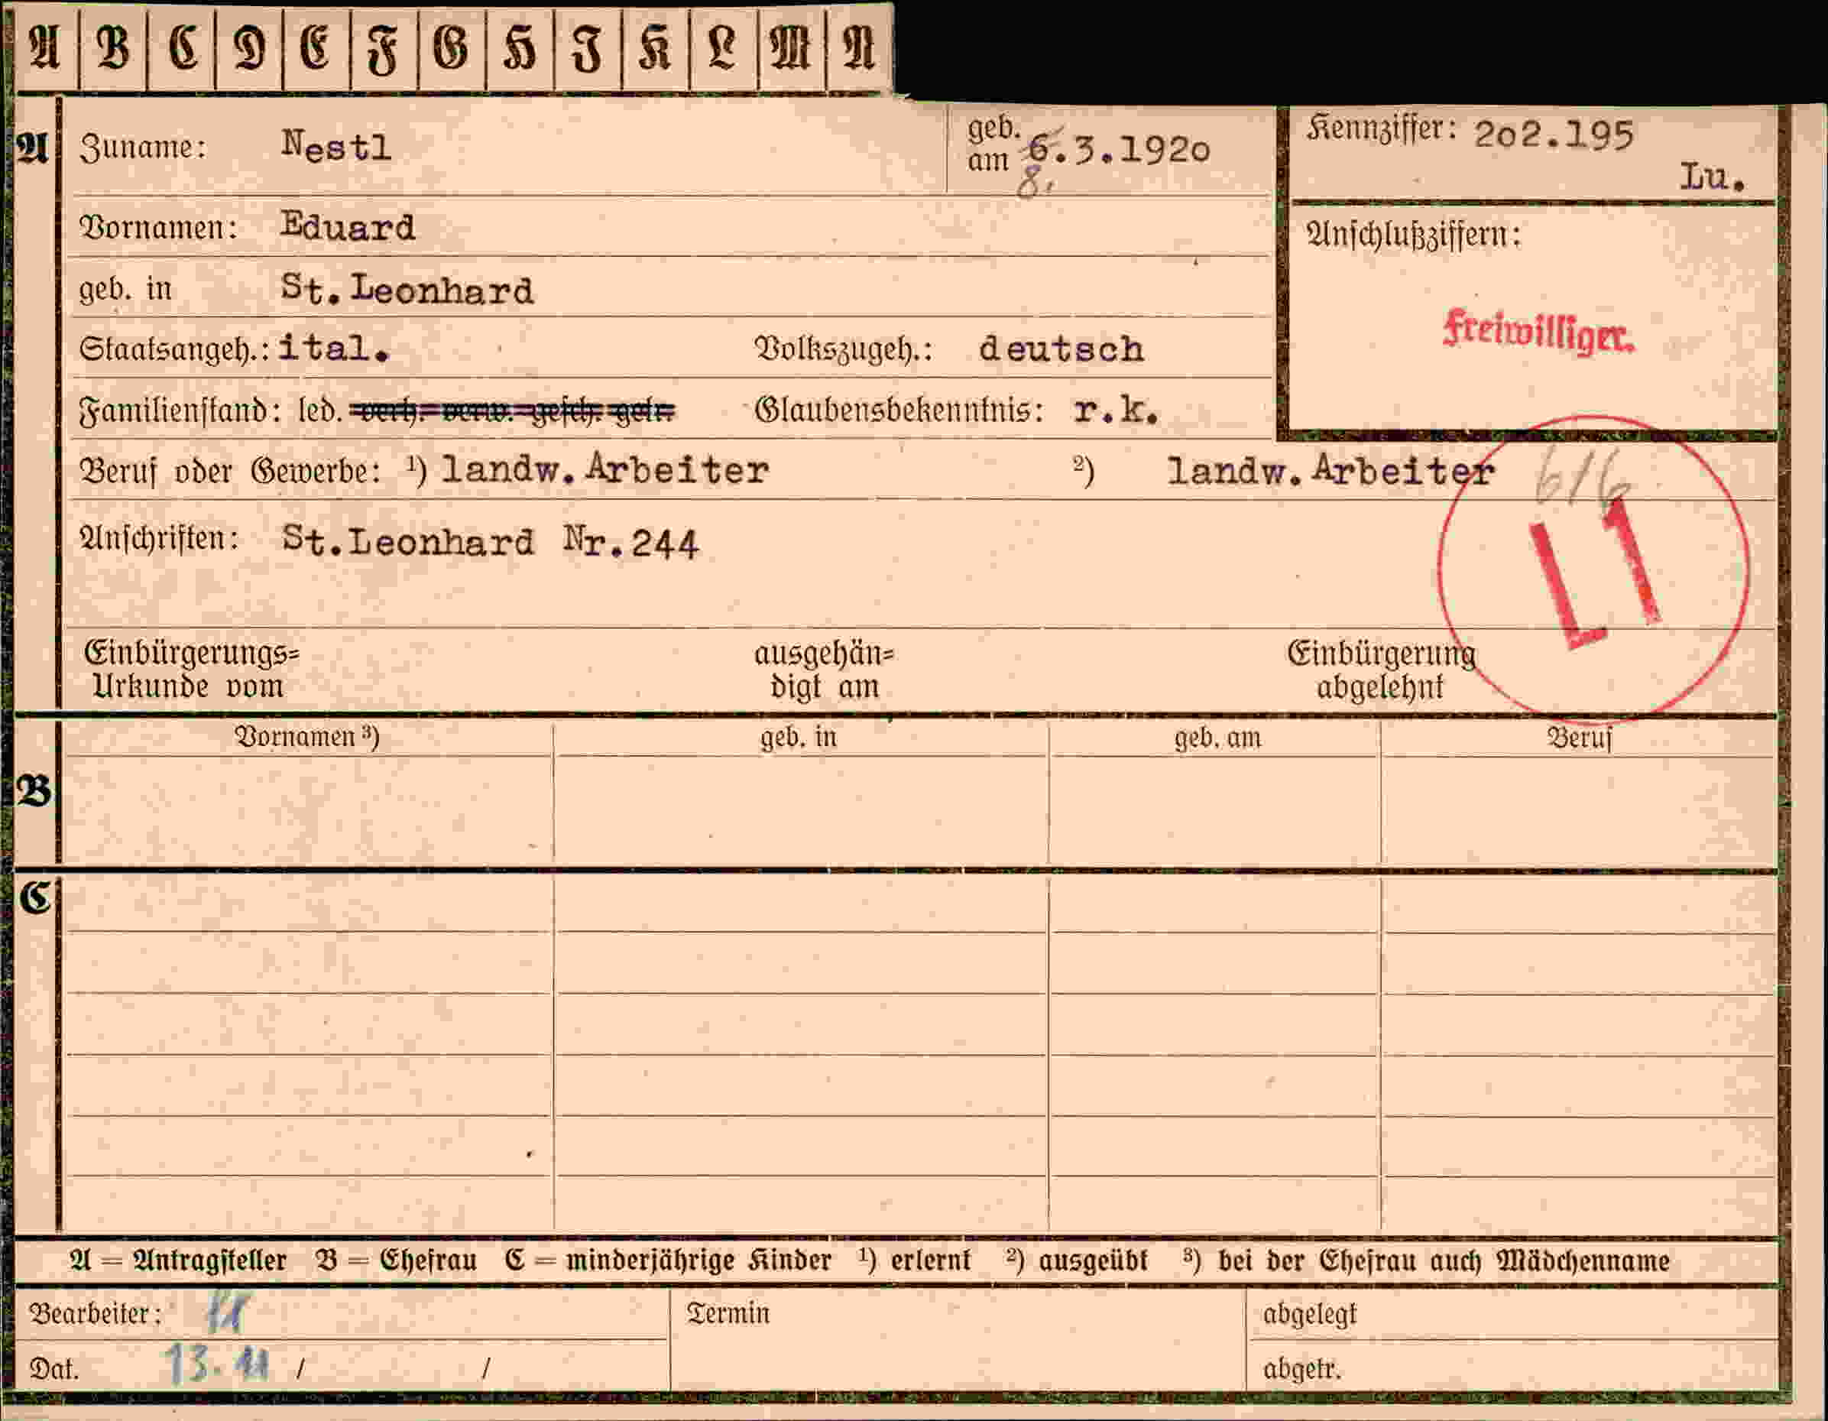Click legend text 'A = Antragsteller'

pos(178,1261)
